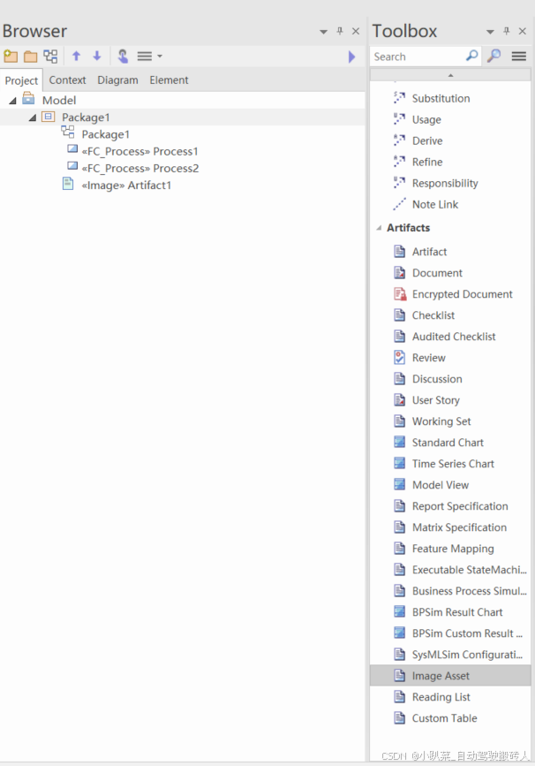
Task: Pin the Browser panel
Action: coord(340,31)
